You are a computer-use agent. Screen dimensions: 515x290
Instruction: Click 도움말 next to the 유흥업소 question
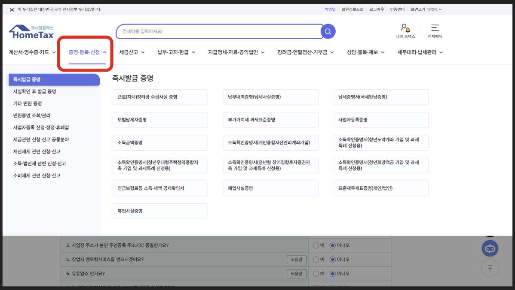click(x=297, y=273)
